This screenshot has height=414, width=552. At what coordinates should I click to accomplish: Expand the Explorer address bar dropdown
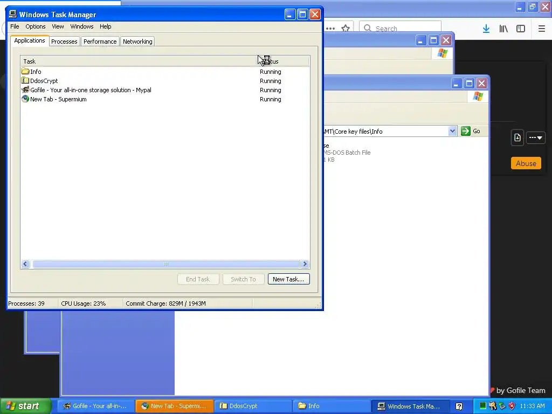(x=452, y=131)
